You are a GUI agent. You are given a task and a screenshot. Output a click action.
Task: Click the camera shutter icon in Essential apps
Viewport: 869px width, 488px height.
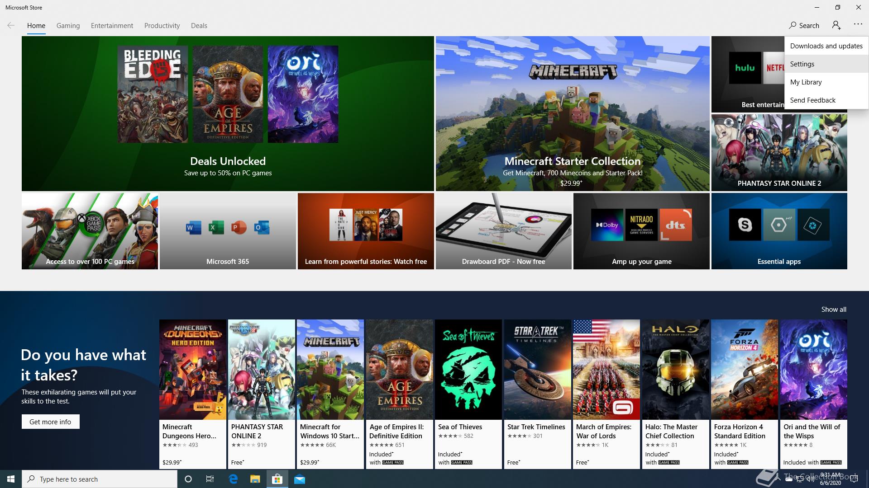coord(813,225)
